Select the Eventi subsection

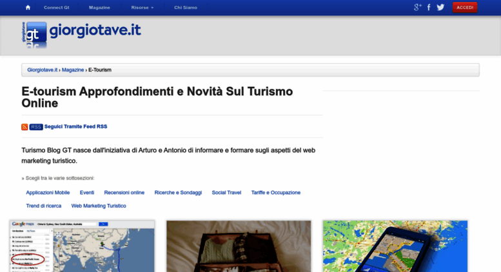pyautogui.click(x=87, y=192)
